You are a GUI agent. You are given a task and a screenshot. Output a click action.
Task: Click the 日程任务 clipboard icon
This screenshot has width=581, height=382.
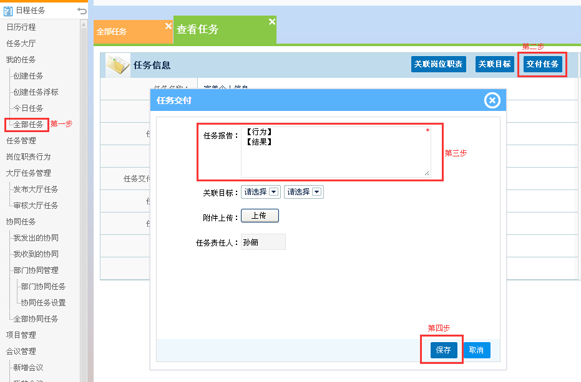8,11
